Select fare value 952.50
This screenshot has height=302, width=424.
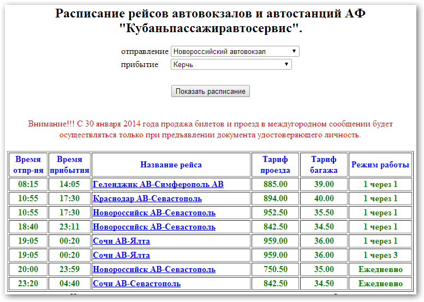click(275, 213)
